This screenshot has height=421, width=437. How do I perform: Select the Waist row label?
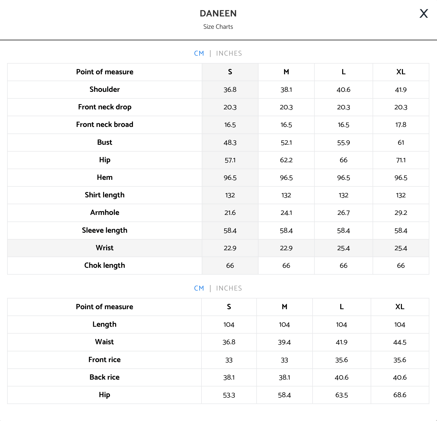(104, 342)
